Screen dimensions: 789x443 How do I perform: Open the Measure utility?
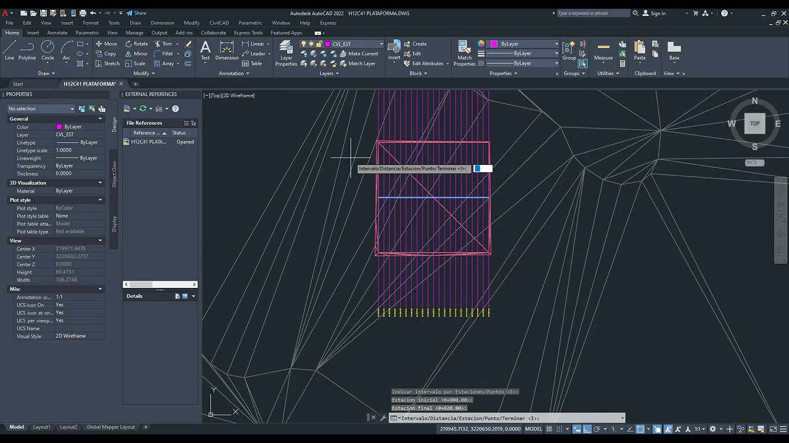point(603,50)
